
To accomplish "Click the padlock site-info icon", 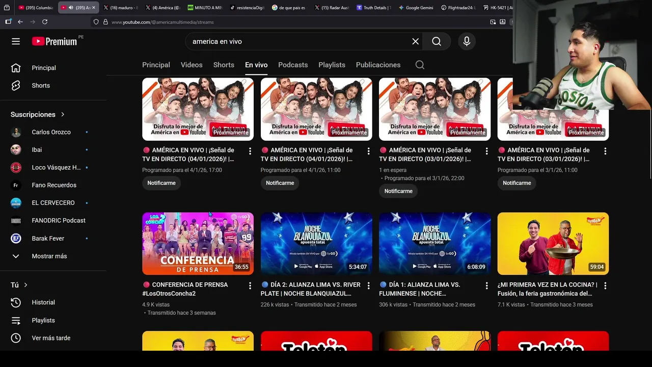I will point(105,22).
